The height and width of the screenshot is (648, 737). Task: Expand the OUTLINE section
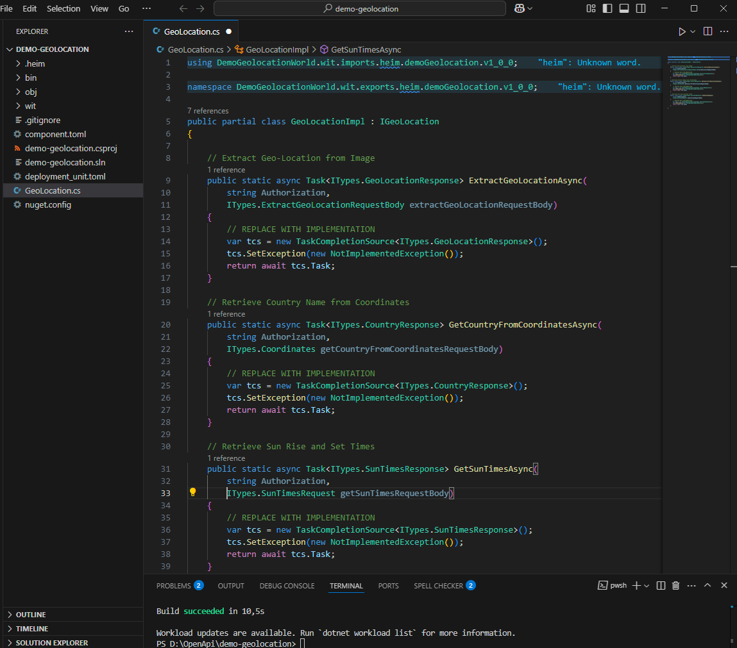(x=31, y=614)
